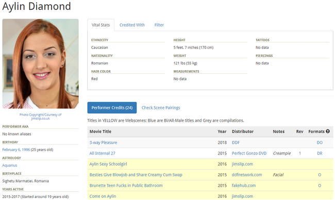Click the O format link in the ddfnetwork.com row

pos(320,175)
